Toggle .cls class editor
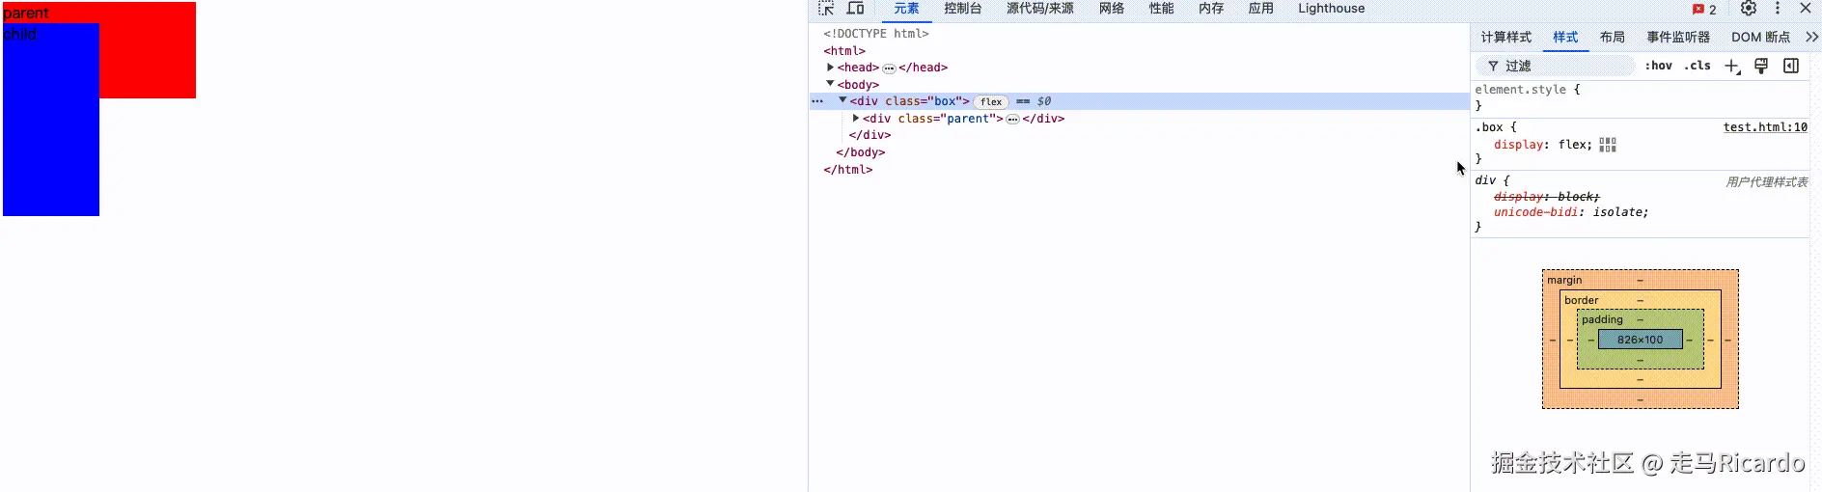 1698,66
